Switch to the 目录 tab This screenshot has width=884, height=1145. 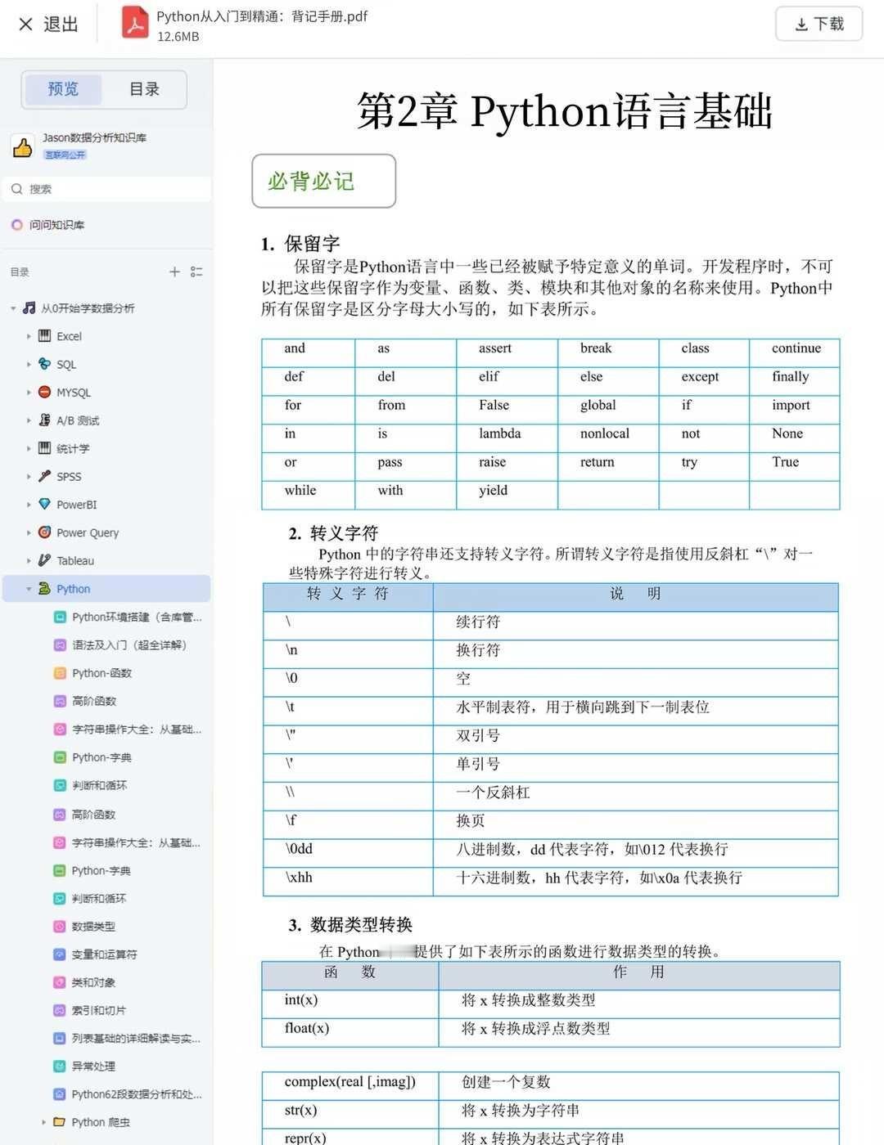[x=144, y=89]
